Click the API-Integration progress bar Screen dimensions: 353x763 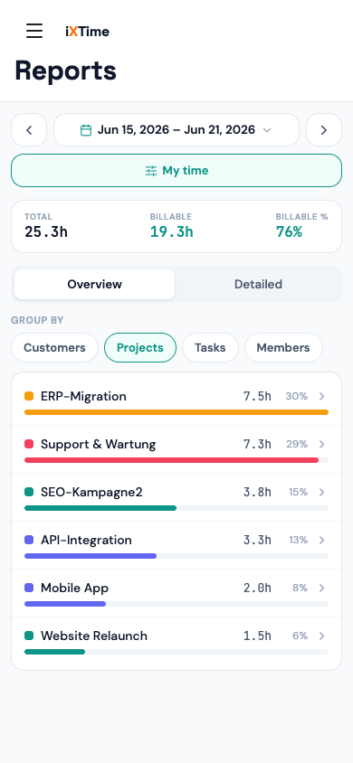pos(176,556)
